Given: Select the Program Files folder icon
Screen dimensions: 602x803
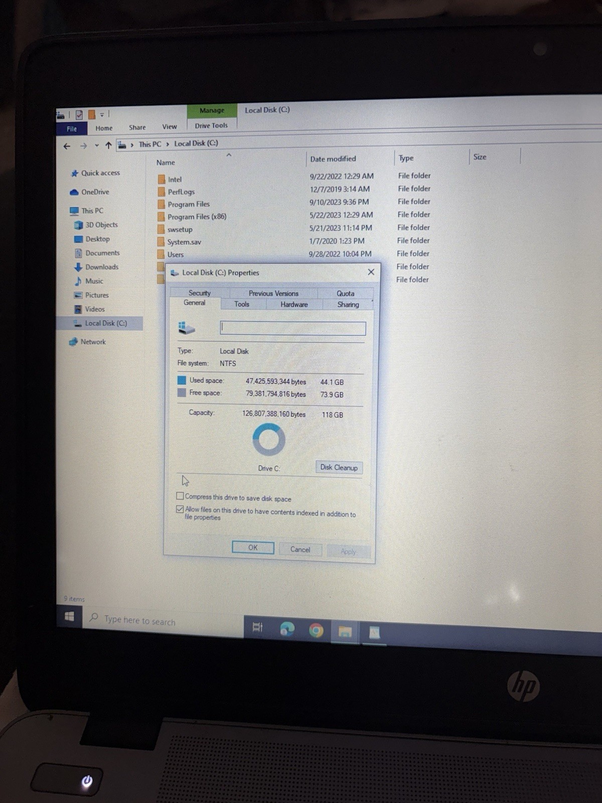Looking at the screenshot, I should pos(161,204).
